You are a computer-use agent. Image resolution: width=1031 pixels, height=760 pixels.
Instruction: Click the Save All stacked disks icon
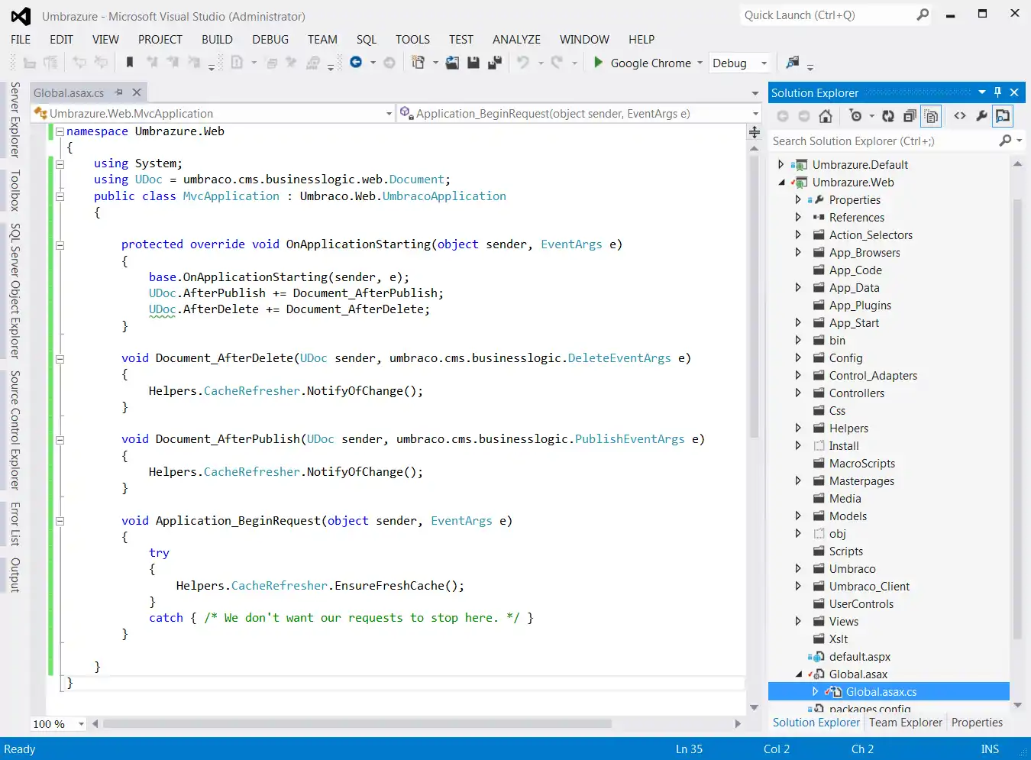point(495,63)
